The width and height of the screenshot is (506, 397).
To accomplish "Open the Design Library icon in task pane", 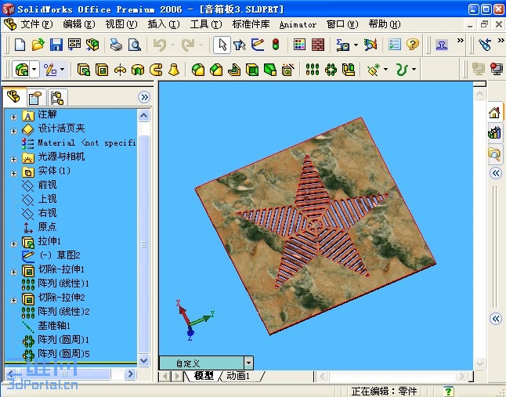I will tap(494, 132).
